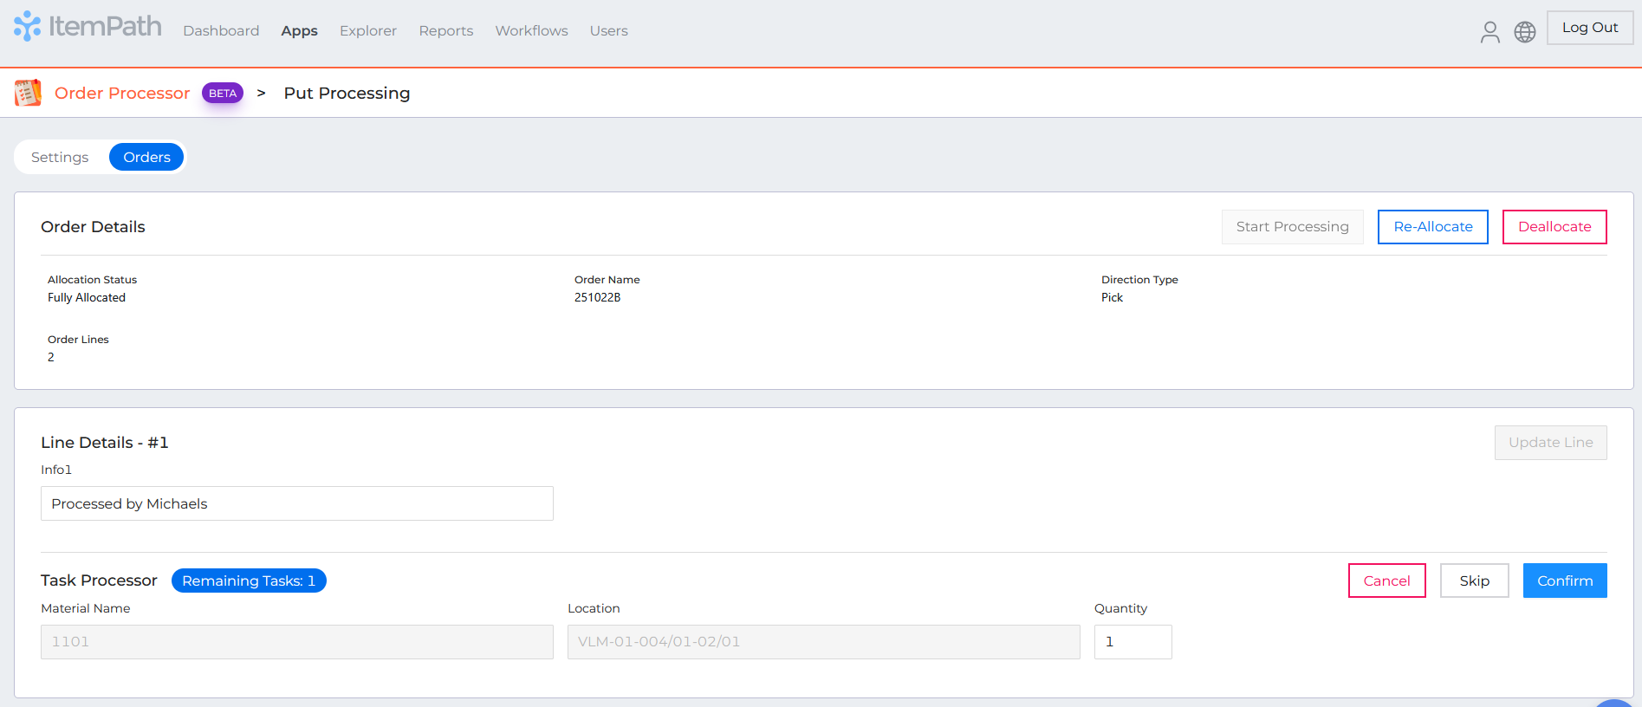This screenshot has height=707, width=1642.
Task: Cancel the task processor
Action: click(1386, 581)
